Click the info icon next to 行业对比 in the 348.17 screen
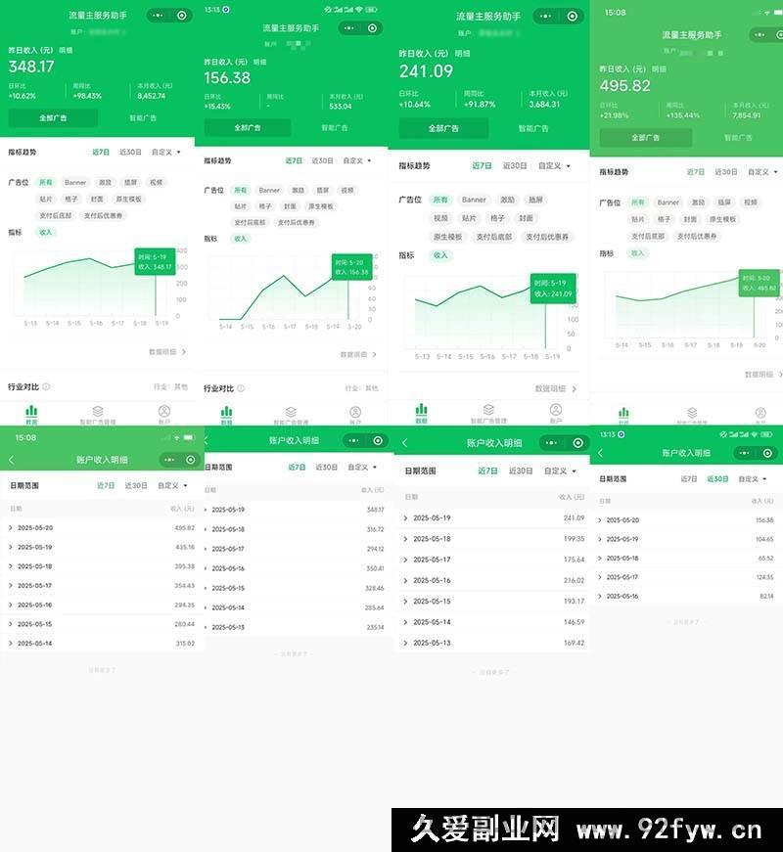The image size is (783, 852). pos(46,387)
